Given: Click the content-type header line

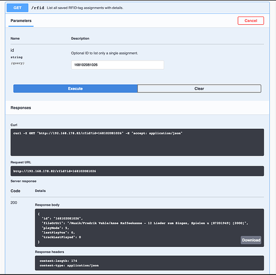Looking at the screenshot, I should (69, 266).
